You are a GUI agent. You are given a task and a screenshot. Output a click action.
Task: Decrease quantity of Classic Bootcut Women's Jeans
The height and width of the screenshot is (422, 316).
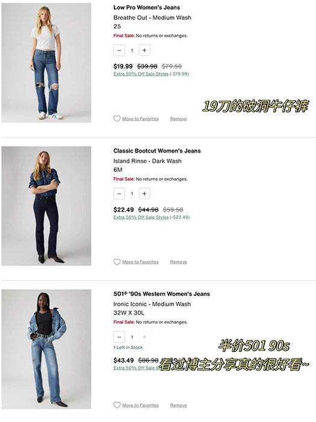(119, 194)
